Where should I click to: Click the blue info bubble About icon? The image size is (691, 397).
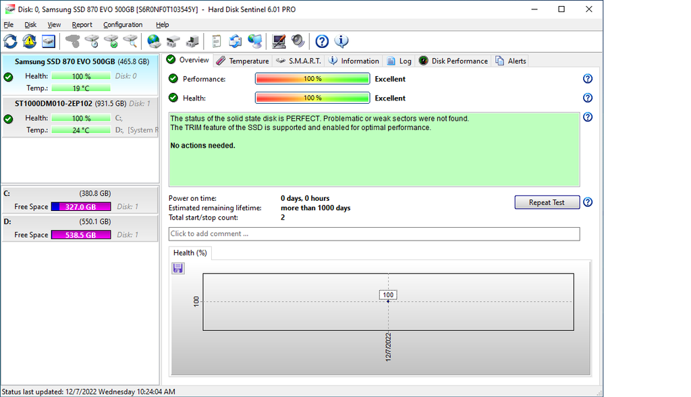tap(341, 41)
